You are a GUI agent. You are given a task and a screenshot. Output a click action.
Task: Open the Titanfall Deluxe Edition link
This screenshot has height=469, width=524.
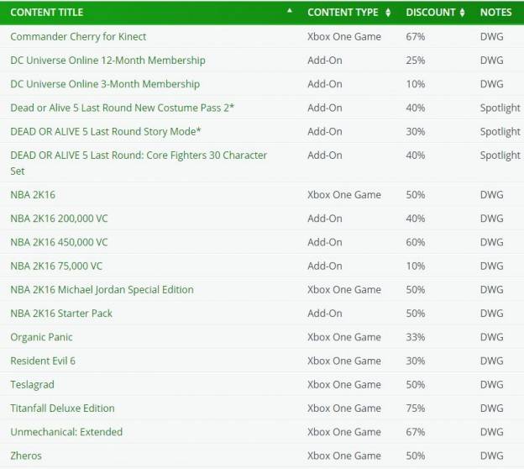(62, 408)
